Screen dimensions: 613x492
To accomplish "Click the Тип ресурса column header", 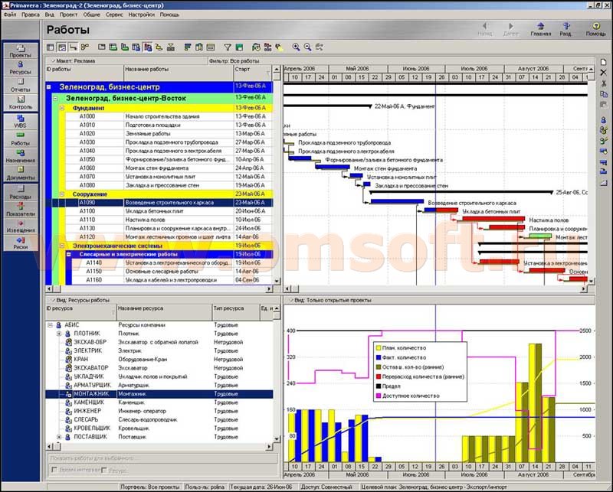I will tap(236, 312).
